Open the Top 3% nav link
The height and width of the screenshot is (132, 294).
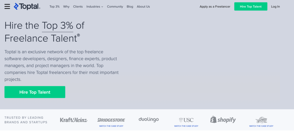tap(55, 6)
